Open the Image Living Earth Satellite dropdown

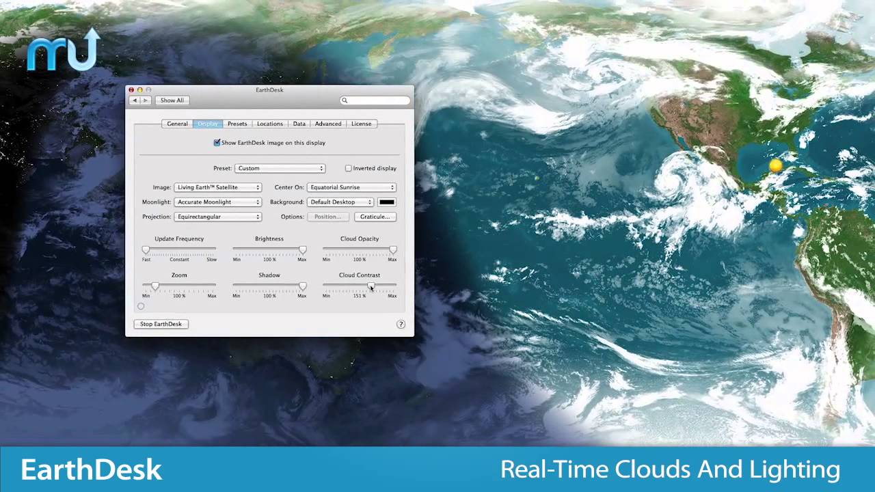pyautogui.click(x=218, y=187)
